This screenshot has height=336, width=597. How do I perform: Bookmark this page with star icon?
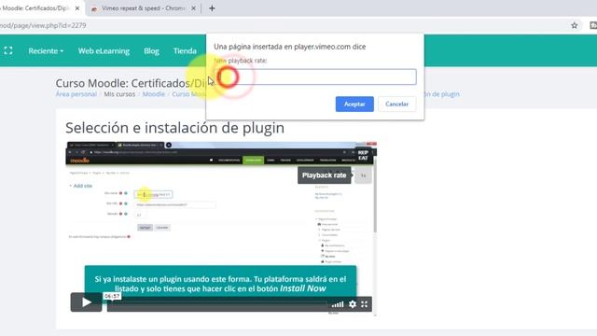click(x=575, y=25)
